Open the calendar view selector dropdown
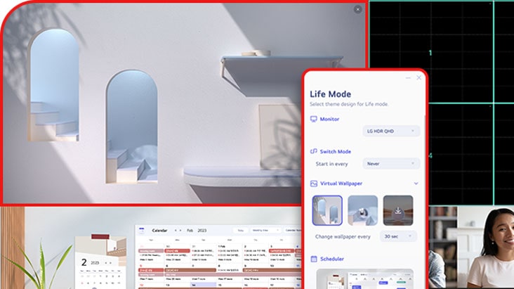Screen dimensions: 514x289 tap(265, 230)
